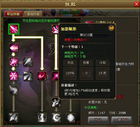
Task: Click the locked tree-shaped skill icon
Action: click(x=56, y=102)
